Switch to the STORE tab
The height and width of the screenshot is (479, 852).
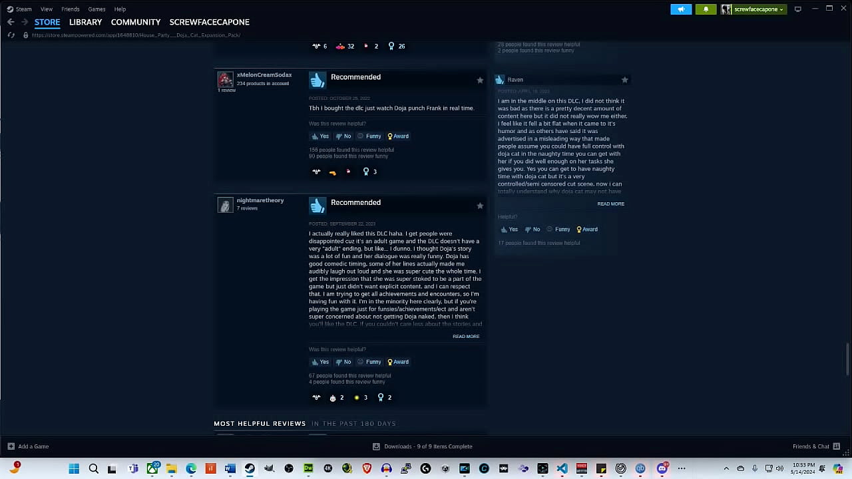click(47, 22)
